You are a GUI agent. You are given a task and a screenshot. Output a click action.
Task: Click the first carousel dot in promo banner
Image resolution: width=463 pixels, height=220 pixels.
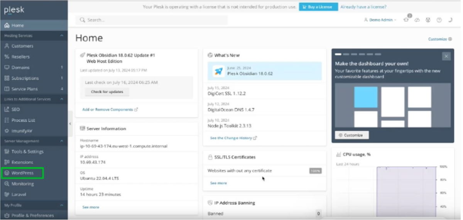click(x=338, y=54)
